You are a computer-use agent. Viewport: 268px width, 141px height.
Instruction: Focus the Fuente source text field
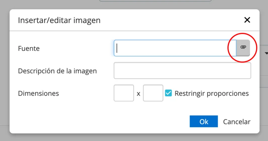(175, 48)
